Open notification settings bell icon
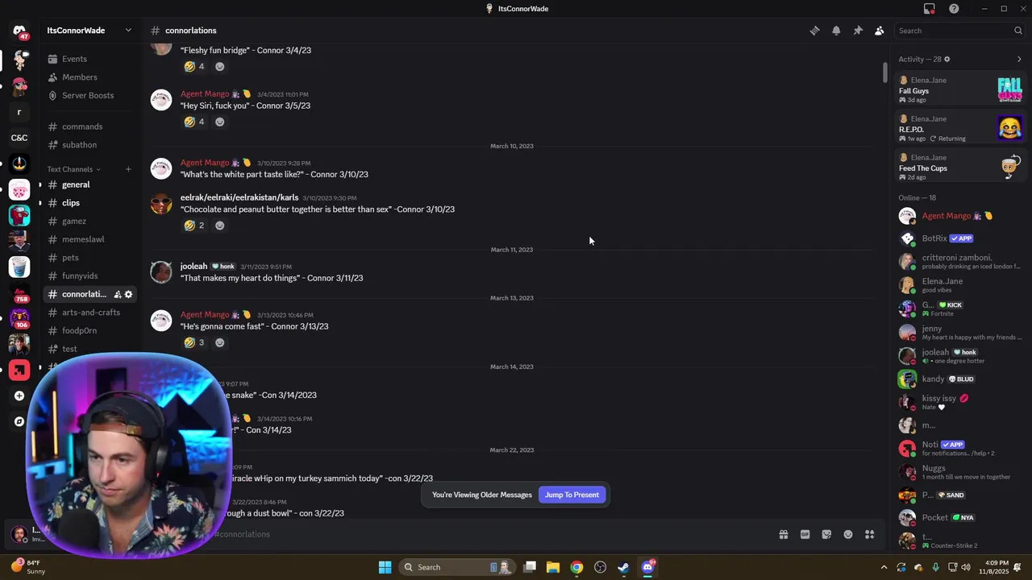This screenshot has height=580, width=1032. pyautogui.click(x=836, y=31)
